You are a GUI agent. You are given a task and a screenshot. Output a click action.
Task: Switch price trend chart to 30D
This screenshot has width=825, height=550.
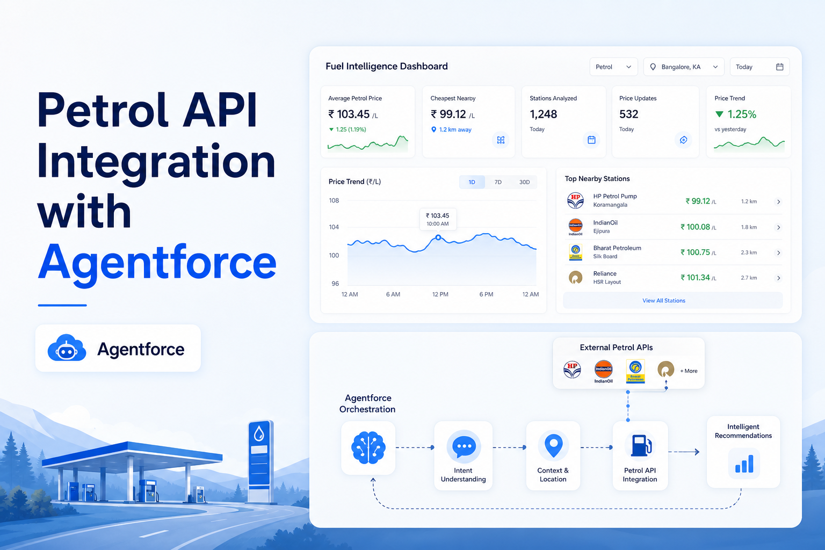point(524,182)
